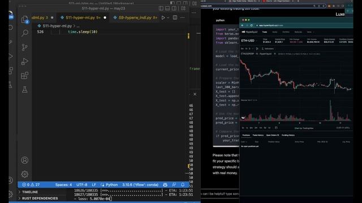
Task: Open the Accounts menu in the activity bar
Action: [x=24, y=160]
